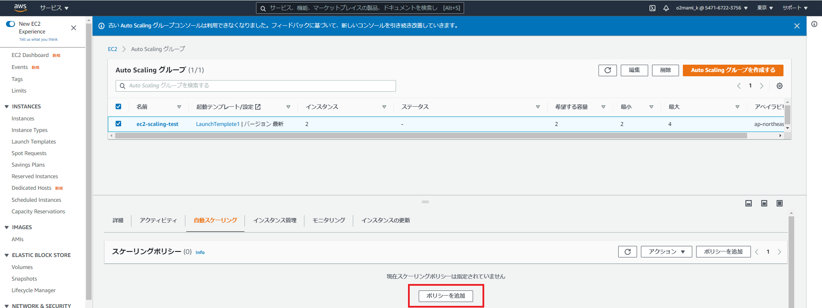The height and width of the screenshot is (308, 822).
Task: Open table preferences gear icon
Action: (x=779, y=86)
